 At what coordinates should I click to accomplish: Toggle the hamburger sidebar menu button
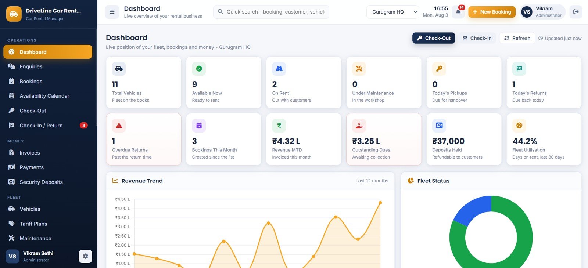(x=112, y=12)
